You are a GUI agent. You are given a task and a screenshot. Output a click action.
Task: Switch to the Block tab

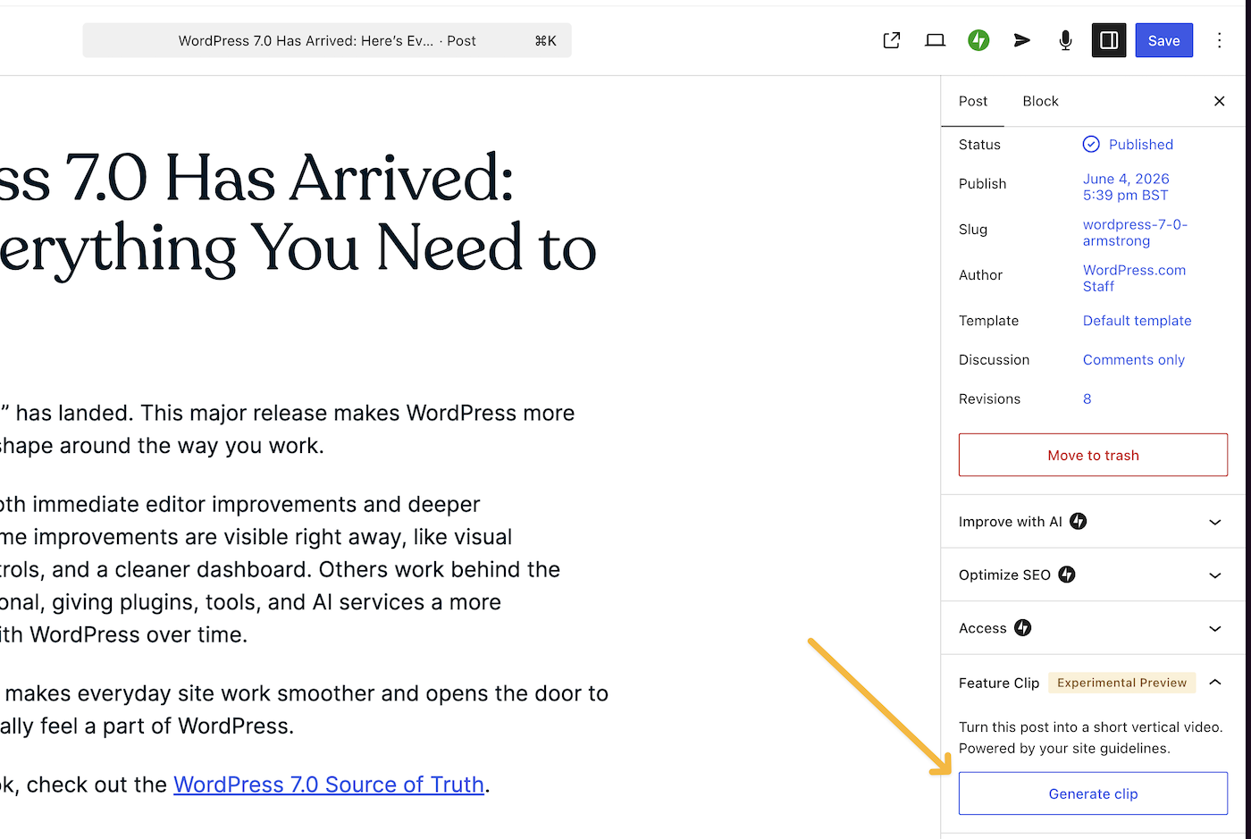1040,101
